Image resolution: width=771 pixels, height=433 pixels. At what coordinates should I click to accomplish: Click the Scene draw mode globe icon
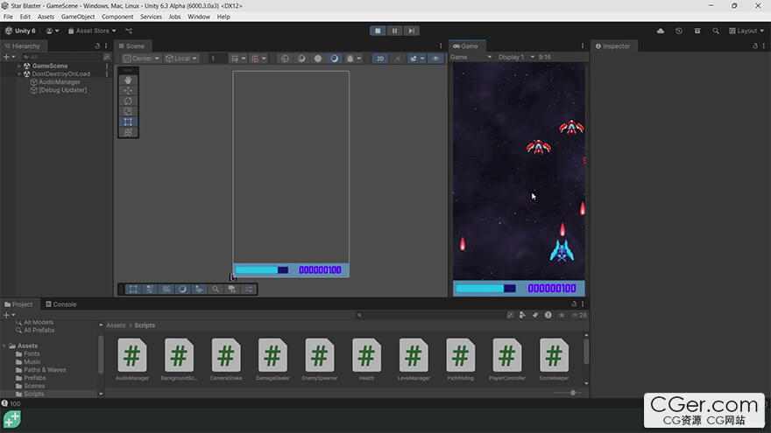[x=285, y=59]
